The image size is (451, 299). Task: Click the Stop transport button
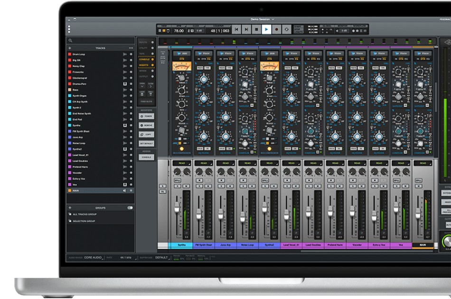click(256, 29)
